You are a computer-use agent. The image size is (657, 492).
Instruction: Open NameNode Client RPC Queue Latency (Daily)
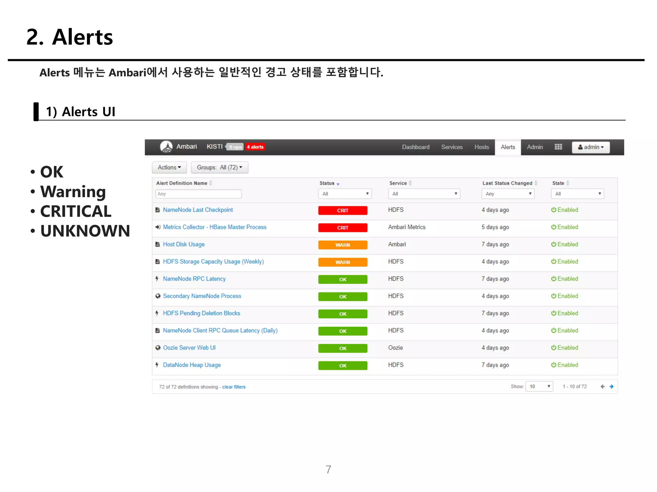pos(220,331)
